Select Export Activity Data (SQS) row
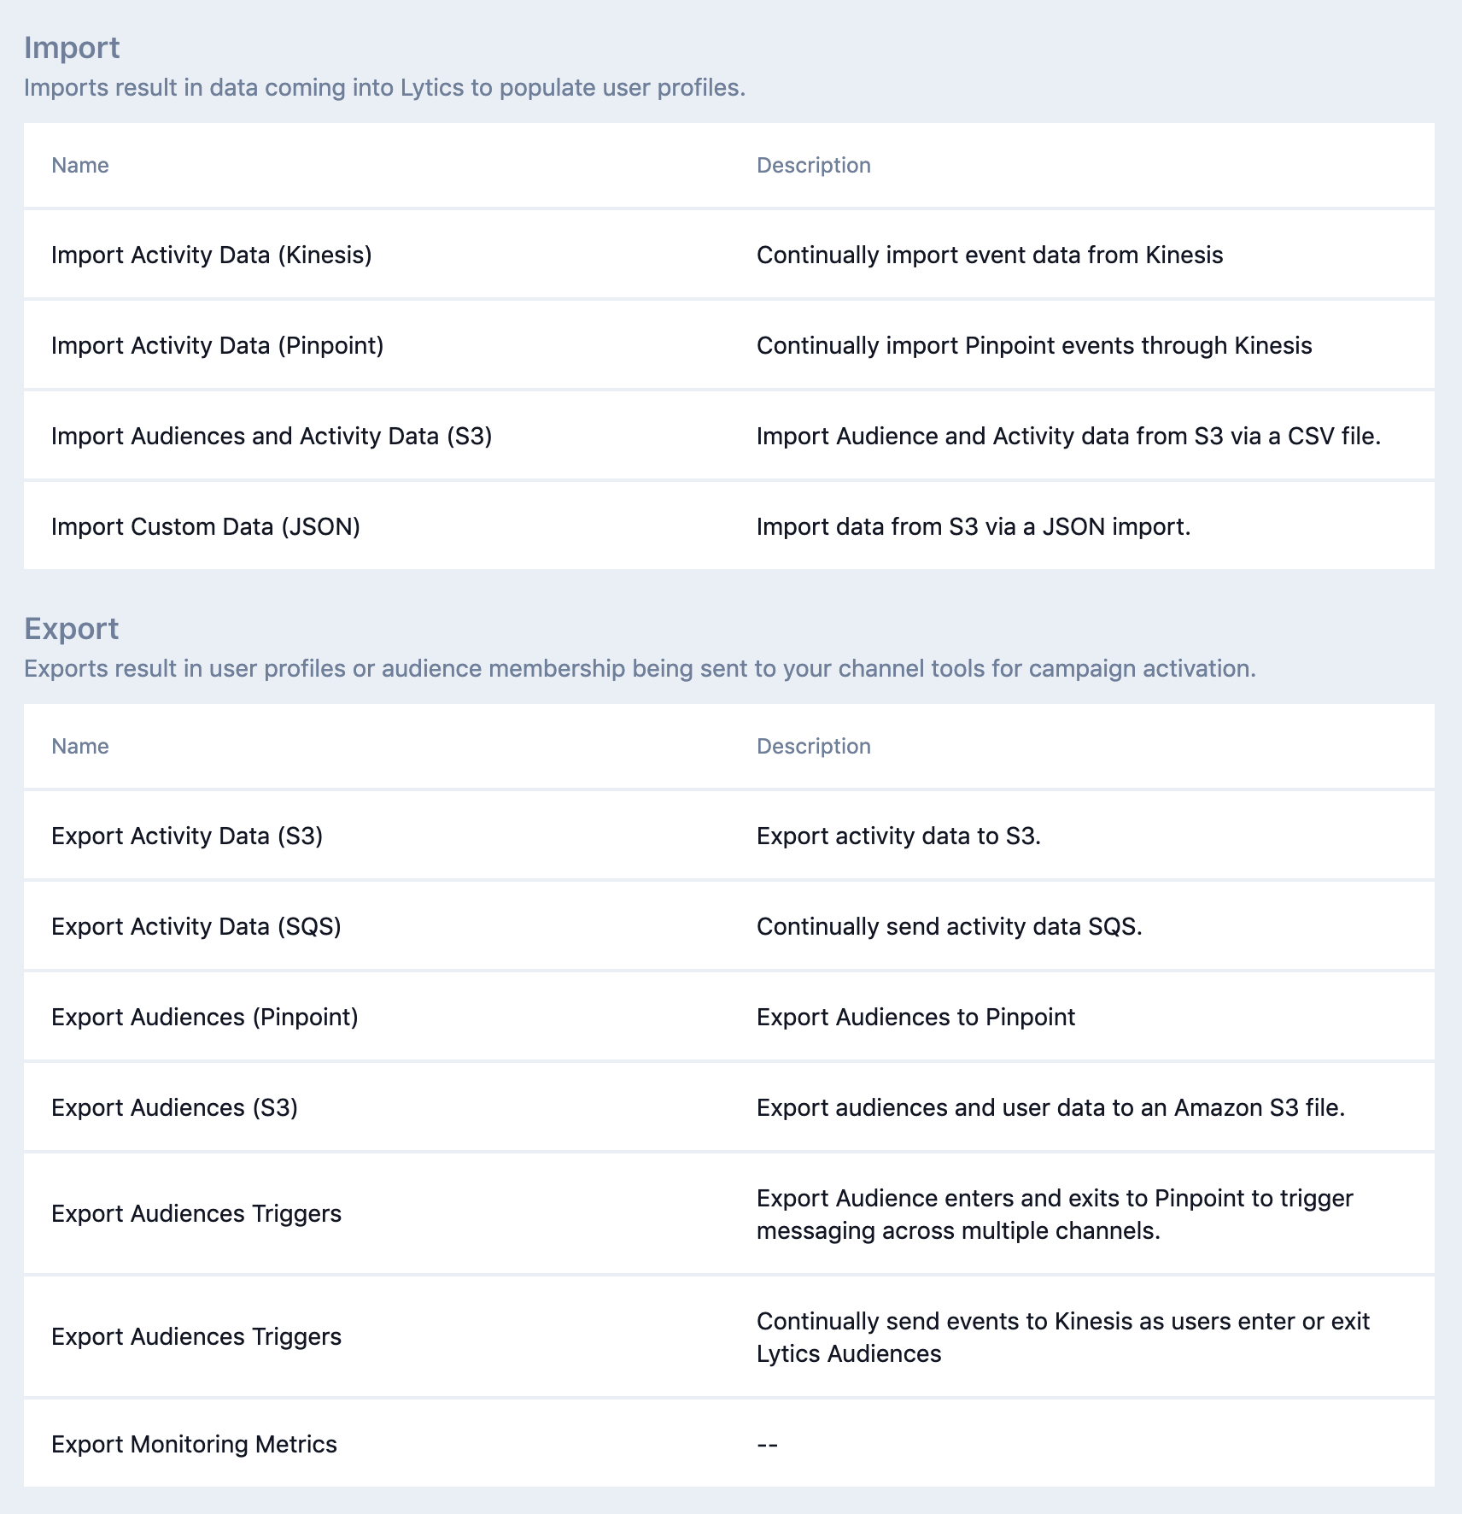Image resolution: width=1462 pixels, height=1514 pixels. [196, 926]
